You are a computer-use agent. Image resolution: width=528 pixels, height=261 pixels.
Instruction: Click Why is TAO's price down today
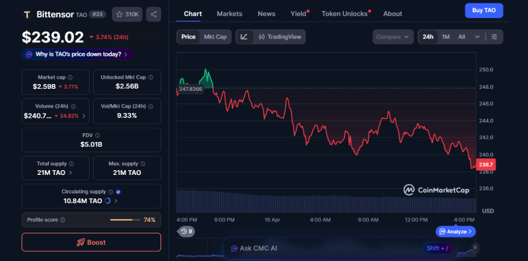tap(77, 54)
